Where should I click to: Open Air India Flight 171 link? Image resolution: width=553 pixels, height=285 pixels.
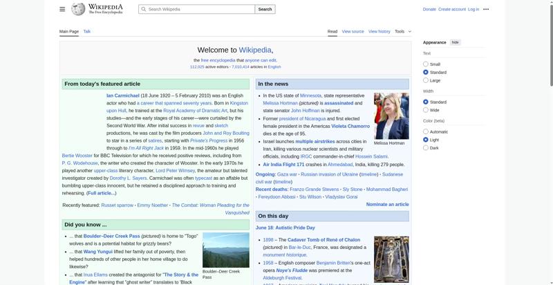pos(283,165)
